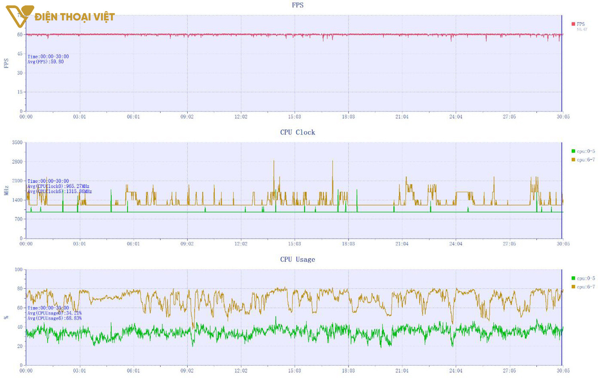
Task: Click the Điện Thoại Việt logo icon
Action: pos(19,16)
